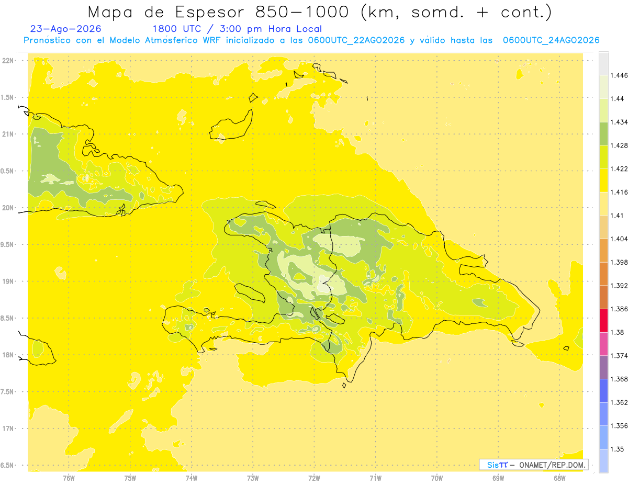Click the longitude label "71W"
Screen dimensions: 628x485
(375, 478)
